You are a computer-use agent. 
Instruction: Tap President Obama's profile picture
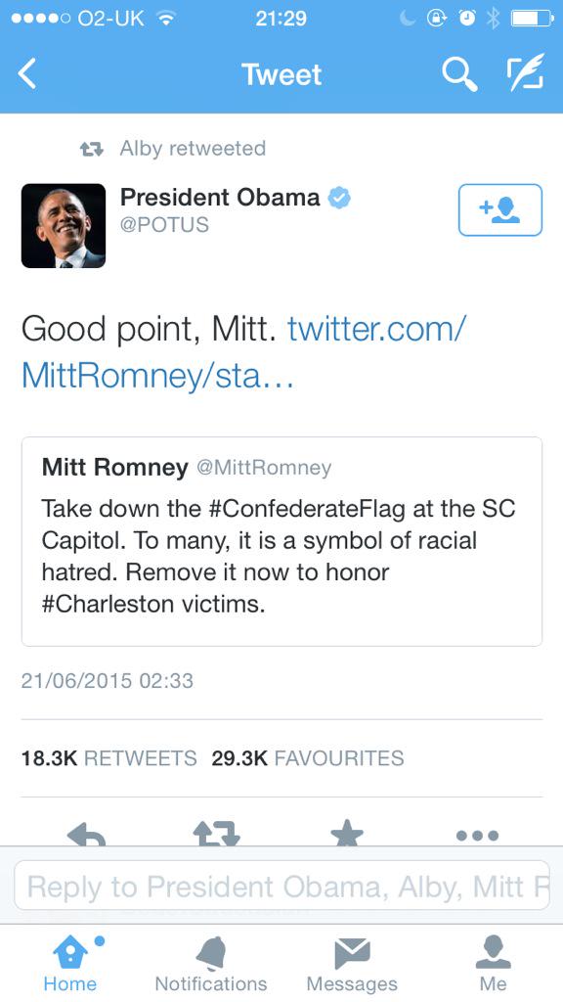63,225
